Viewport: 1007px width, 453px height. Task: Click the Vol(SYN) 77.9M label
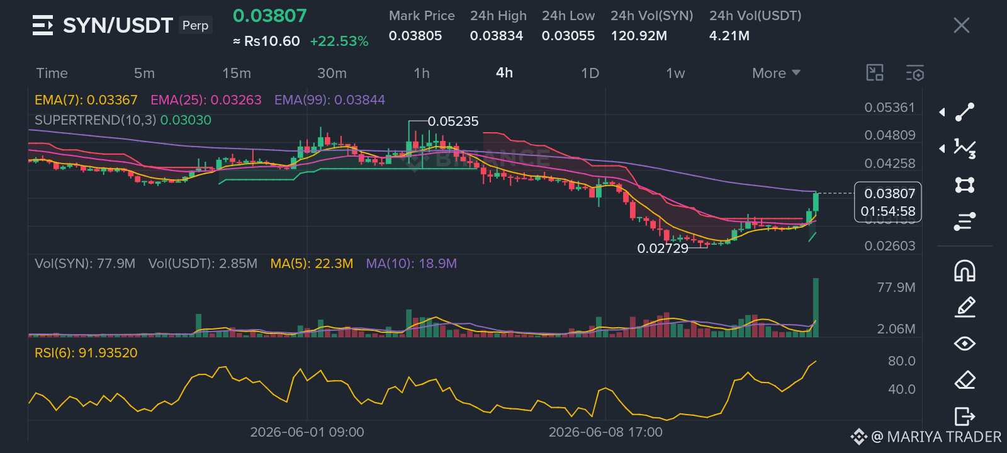click(x=85, y=264)
